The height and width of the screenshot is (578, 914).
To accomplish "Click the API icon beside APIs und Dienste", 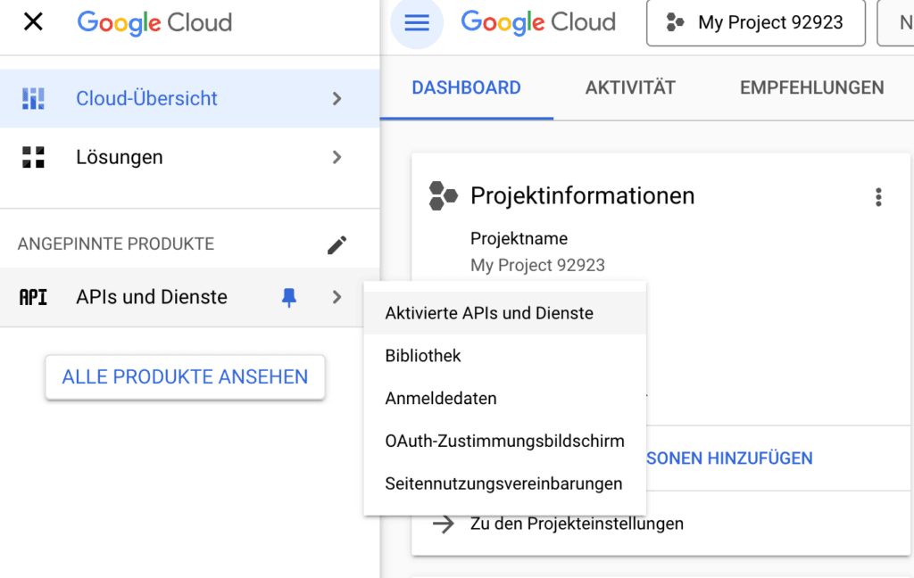I will (33, 297).
